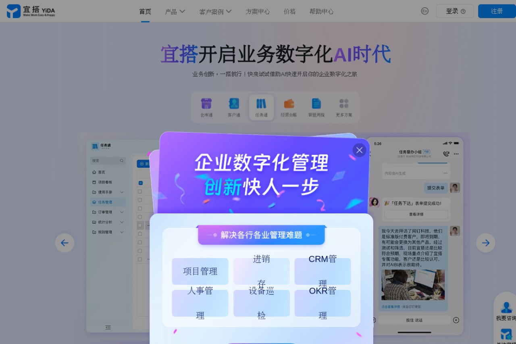Click the 我要咨询 floating icon
The image size is (516, 344).
click(x=506, y=311)
